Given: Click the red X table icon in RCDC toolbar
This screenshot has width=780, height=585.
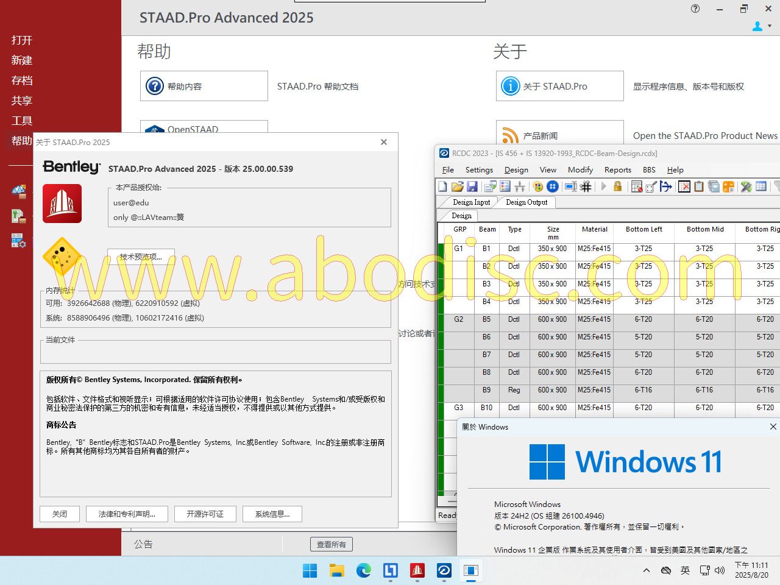Looking at the screenshot, I should tap(684, 186).
